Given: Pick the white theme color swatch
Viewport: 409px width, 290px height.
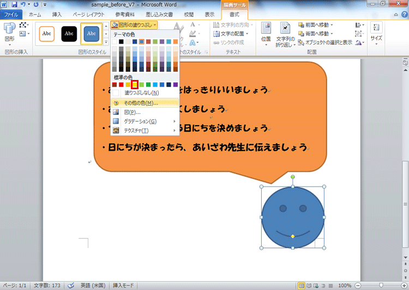Looking at the screenshot, I should pos(115,42).
